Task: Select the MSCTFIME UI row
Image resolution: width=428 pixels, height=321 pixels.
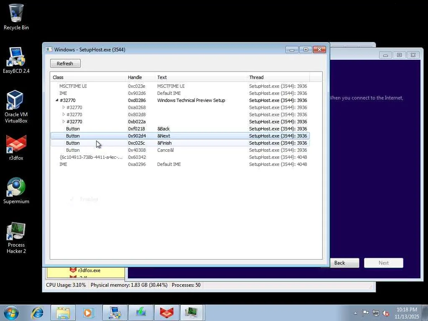Action: click(180, 86)
